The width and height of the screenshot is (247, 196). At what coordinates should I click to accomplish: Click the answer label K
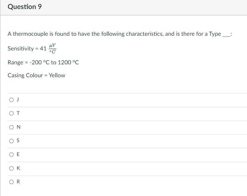point(18,168)
